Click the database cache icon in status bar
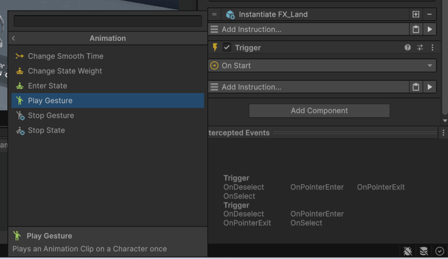Screen dimensions: 448x259 [423, 251]
